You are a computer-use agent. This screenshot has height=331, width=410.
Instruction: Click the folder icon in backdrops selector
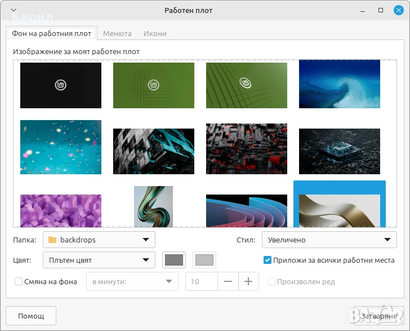[52, 240]
